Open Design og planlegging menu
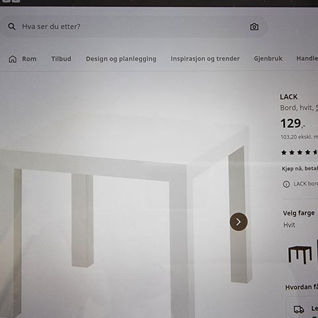The width and height of the screenshot is (318, 318). coord(121,59)
